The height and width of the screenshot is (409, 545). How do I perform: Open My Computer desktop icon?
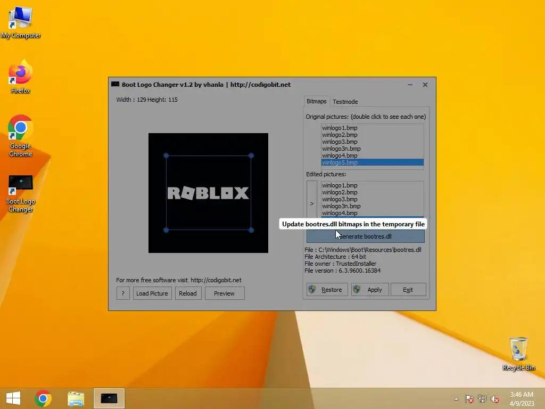coord(21,22)
